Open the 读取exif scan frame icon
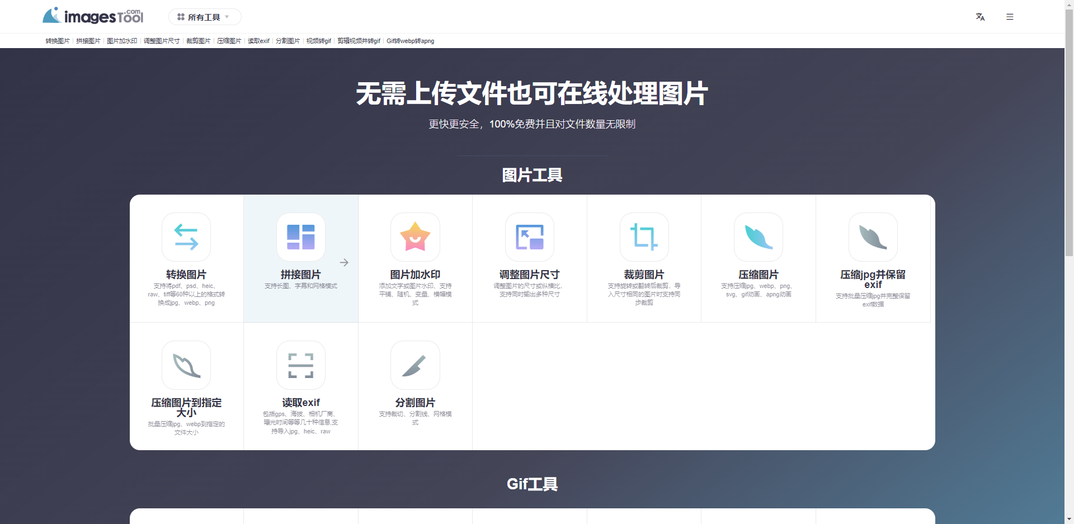The width and height of the screenshot is (1074, 524). [300, 365]
